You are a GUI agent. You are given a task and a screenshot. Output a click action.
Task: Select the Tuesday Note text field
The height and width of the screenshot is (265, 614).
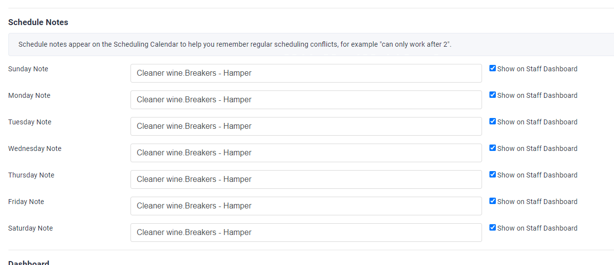[306, 126]
